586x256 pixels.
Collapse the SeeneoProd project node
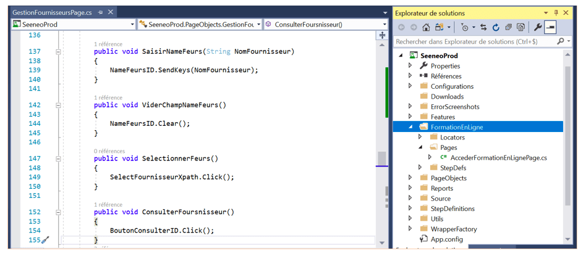click(401, 56)
